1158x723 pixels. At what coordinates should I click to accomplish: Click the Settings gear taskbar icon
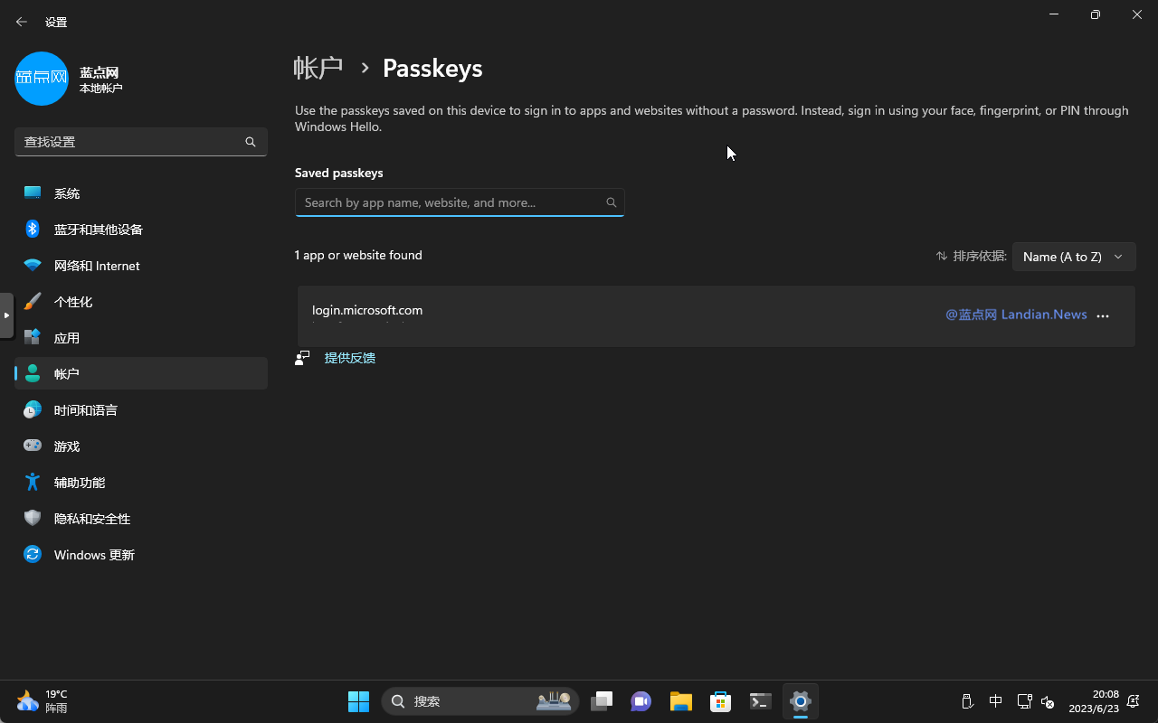801,701
